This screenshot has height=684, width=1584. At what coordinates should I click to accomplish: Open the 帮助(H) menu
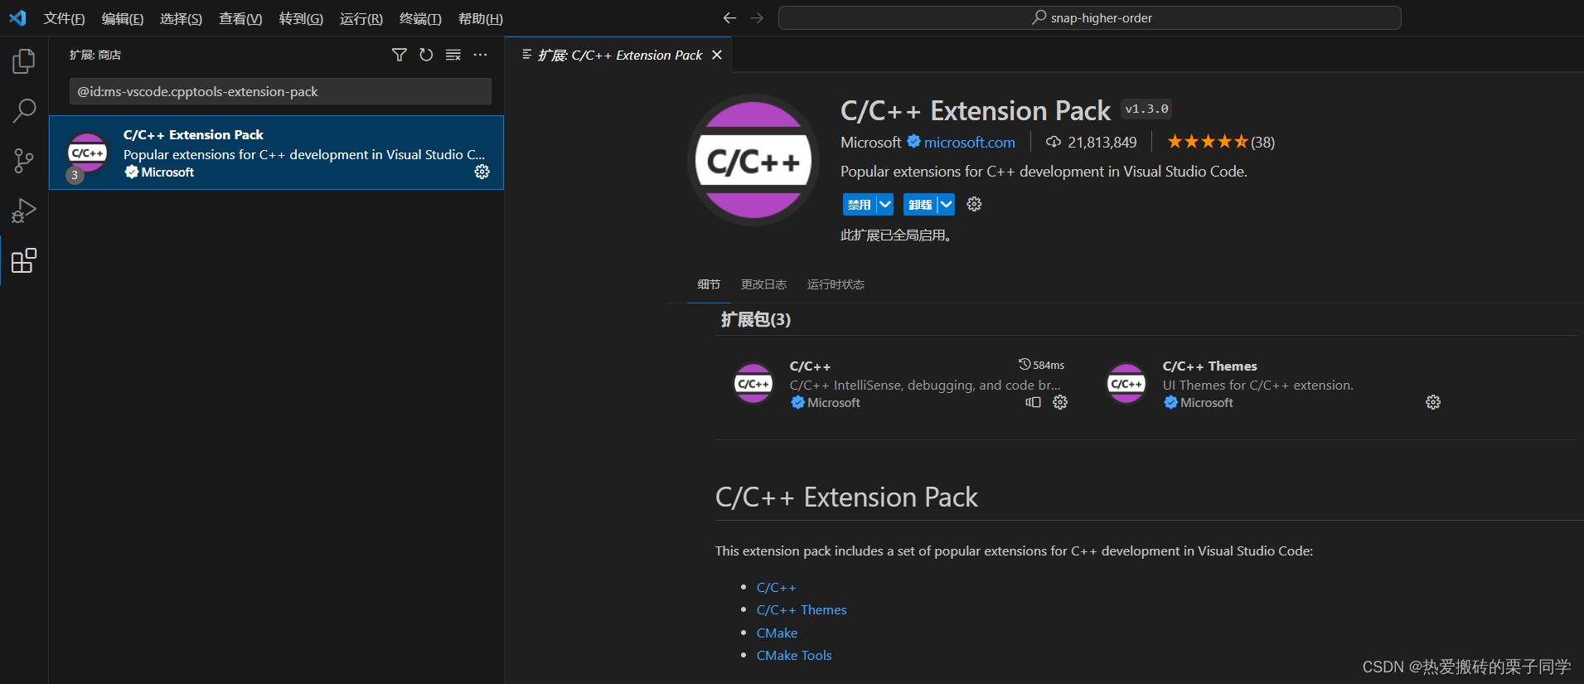pos(481,18)
